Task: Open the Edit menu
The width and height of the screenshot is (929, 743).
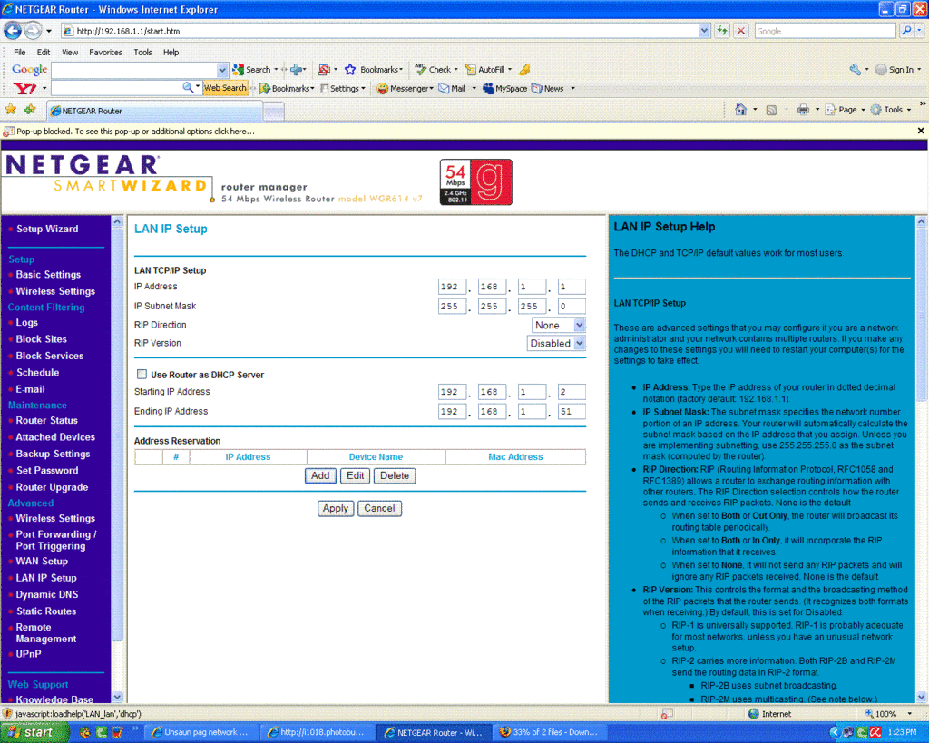Action: 44,52
